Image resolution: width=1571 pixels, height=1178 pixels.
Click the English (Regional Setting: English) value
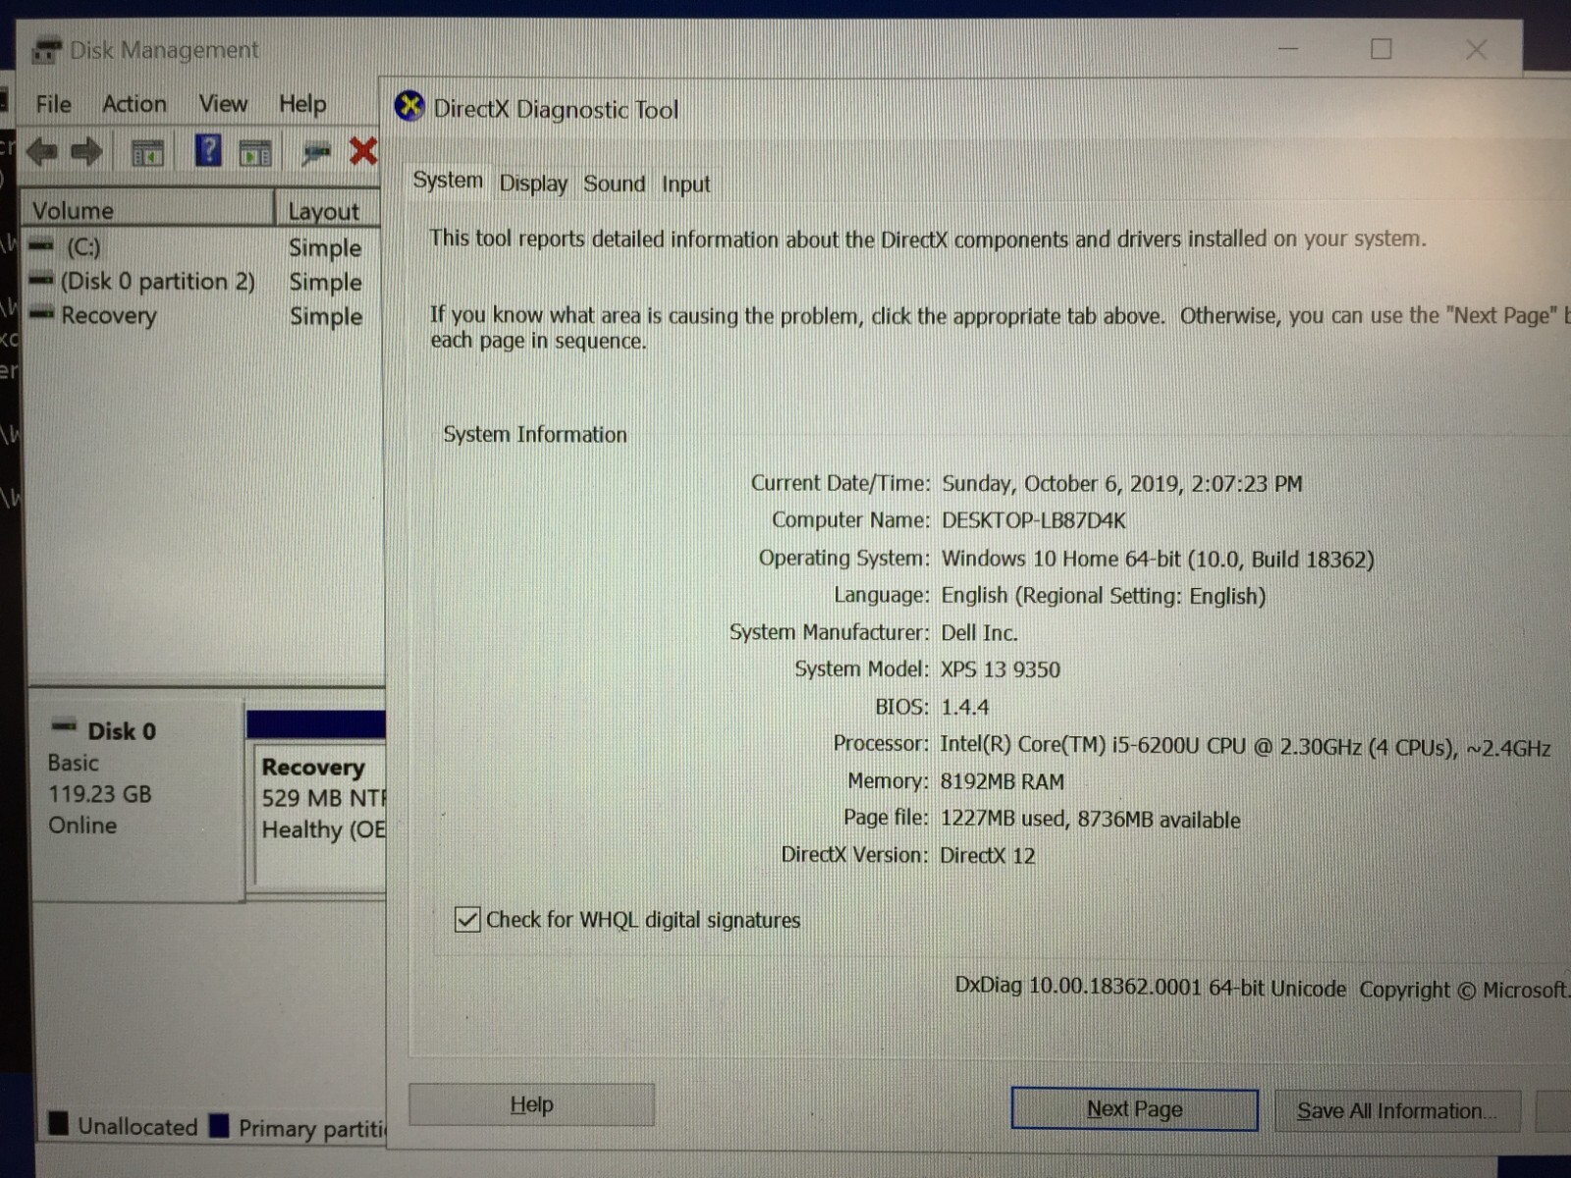coord(1103,596)
